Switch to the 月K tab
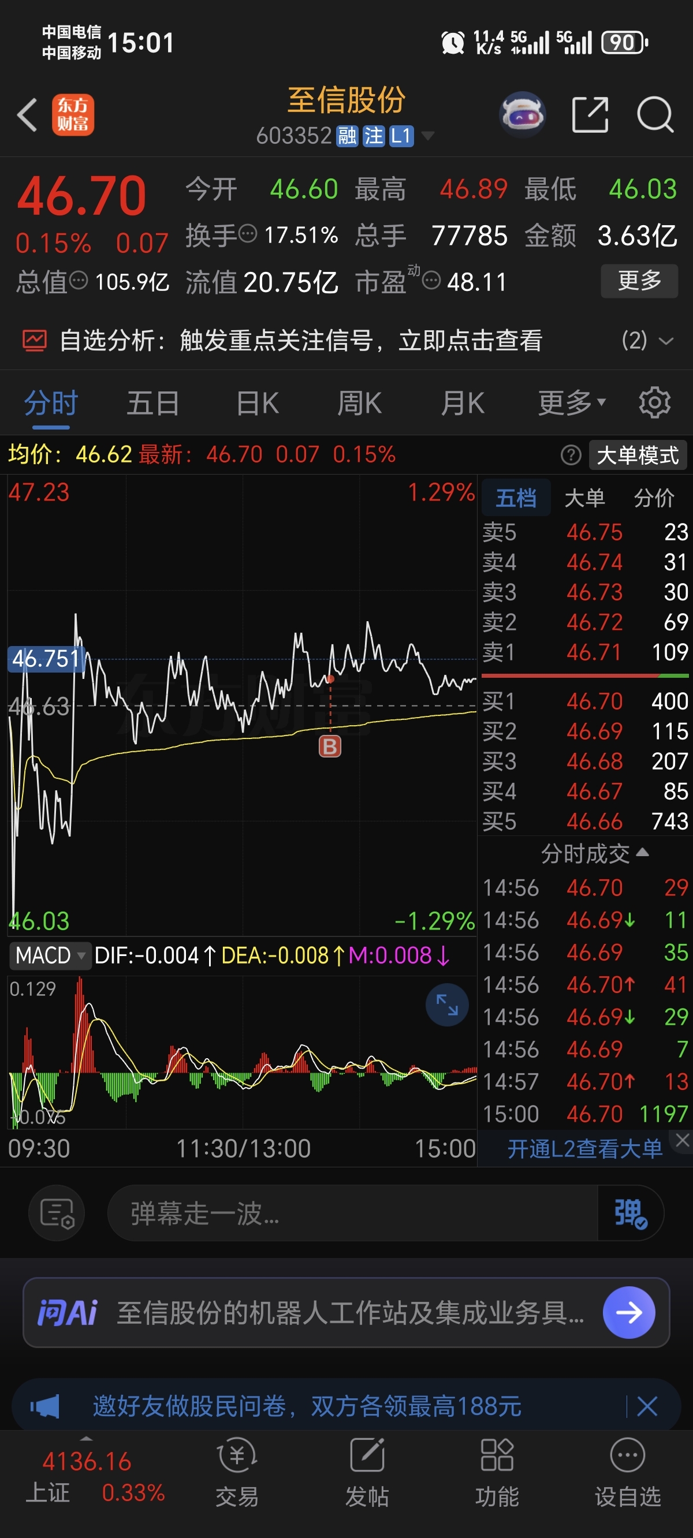Image resolution: width=693 pixels, height=1538 pixels. [x=463, y=403]
